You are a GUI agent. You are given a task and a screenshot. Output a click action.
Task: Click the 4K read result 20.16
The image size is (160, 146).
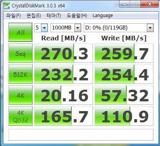pyautogui.click(x=64, y=95)
